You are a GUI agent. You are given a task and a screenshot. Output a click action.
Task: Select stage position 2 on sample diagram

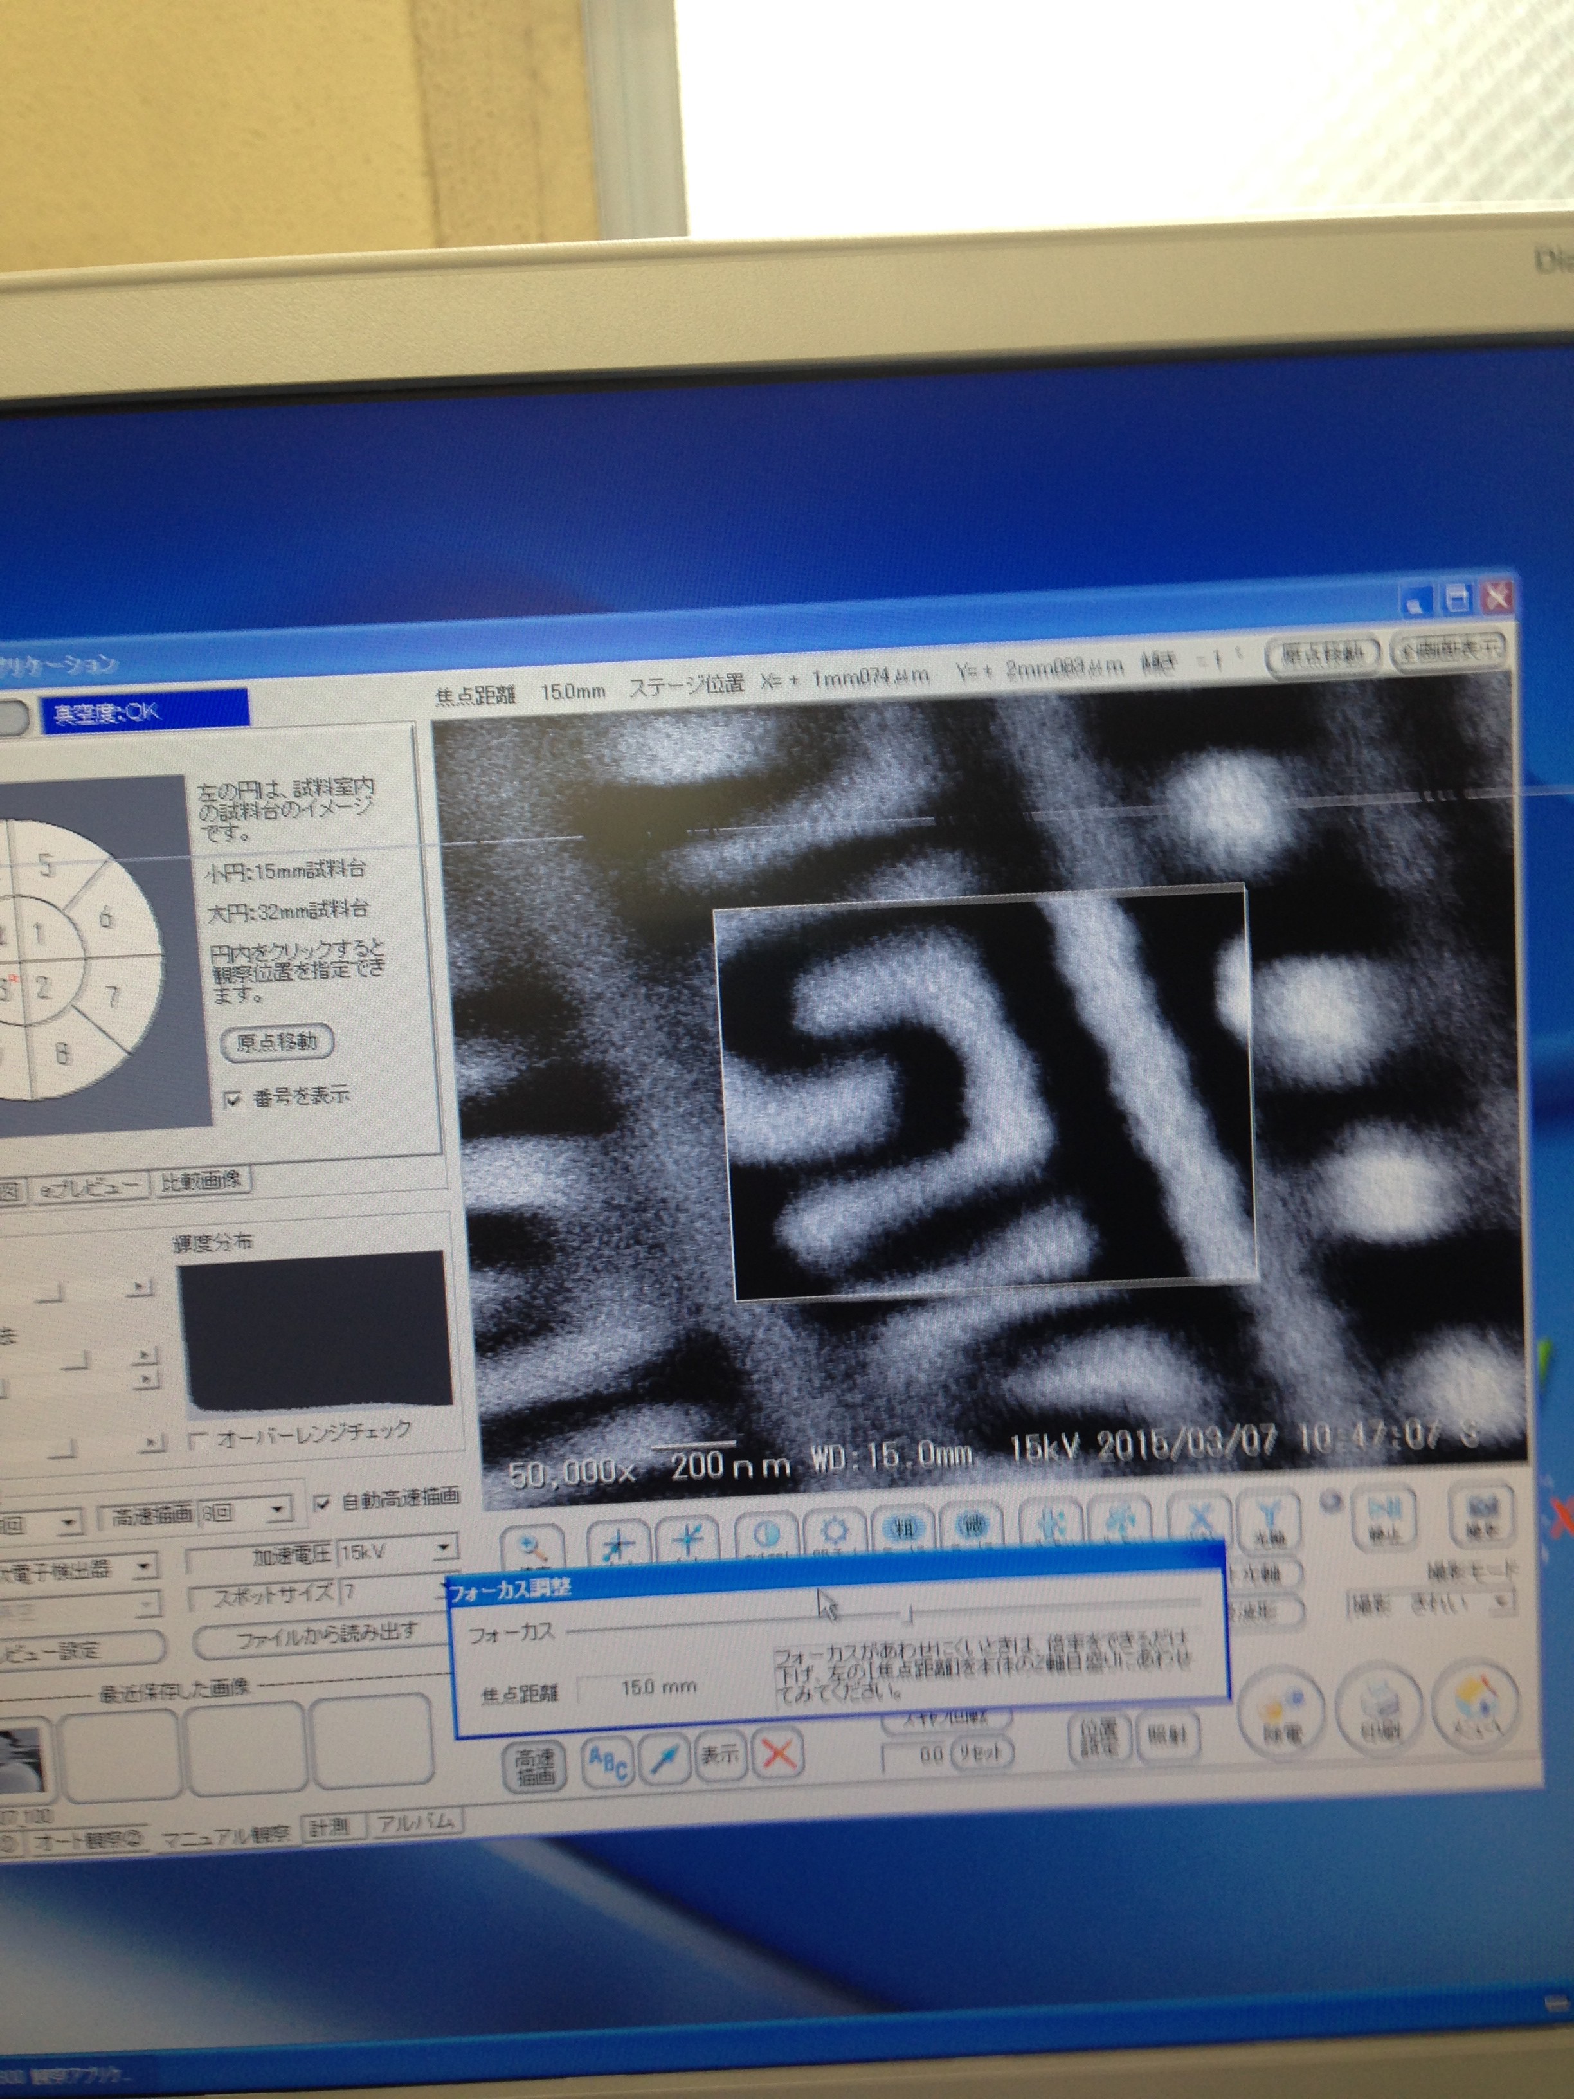(42, 987)
